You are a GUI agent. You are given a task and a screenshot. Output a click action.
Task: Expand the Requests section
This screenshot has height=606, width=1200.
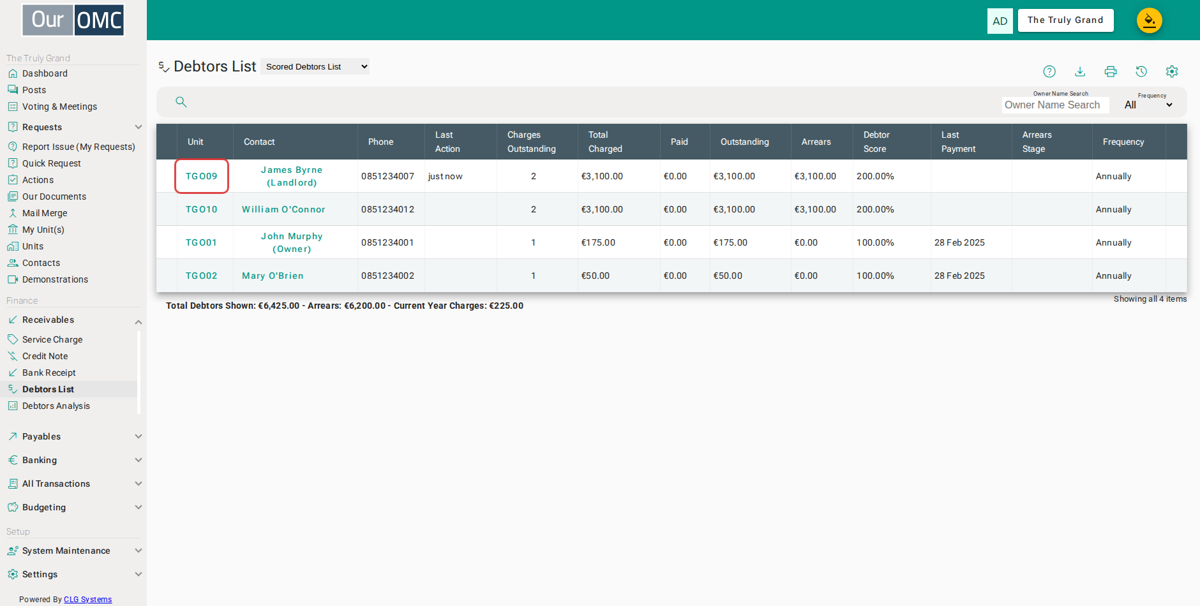click(139, 127)
